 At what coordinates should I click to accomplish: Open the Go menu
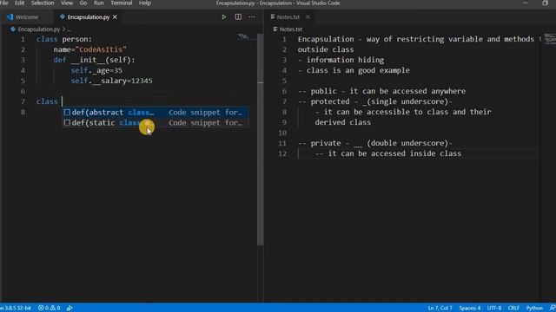(83, 3)
